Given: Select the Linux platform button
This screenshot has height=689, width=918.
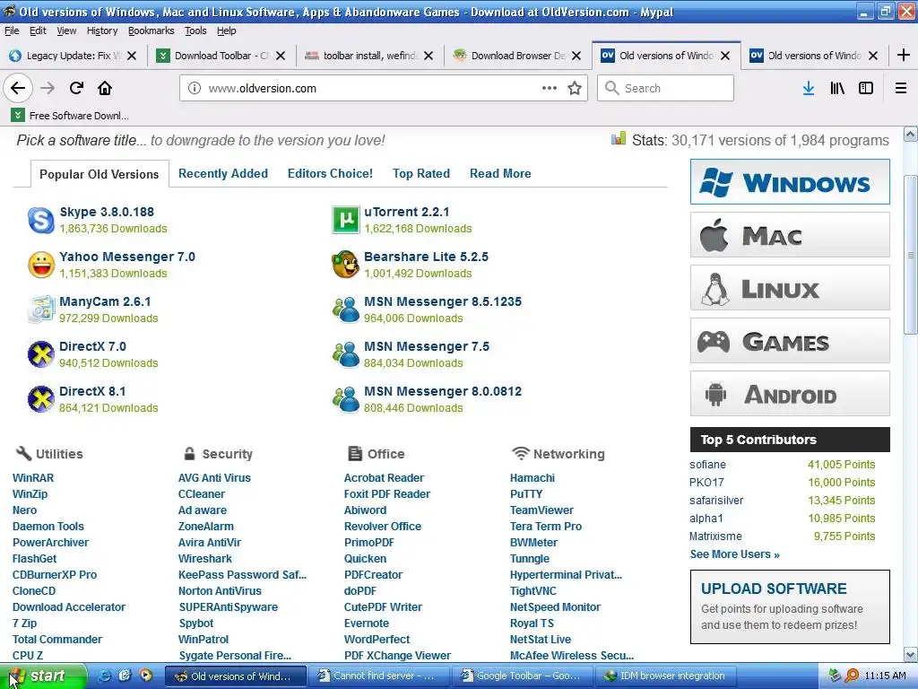Looking at the screenshot, I should [790, 288].
